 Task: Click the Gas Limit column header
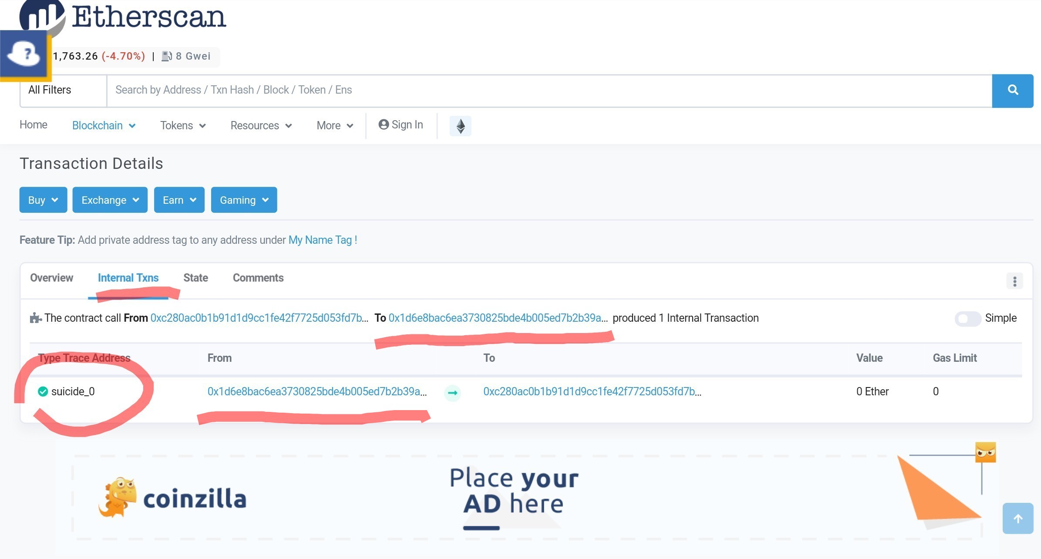[x=954, y=358]
